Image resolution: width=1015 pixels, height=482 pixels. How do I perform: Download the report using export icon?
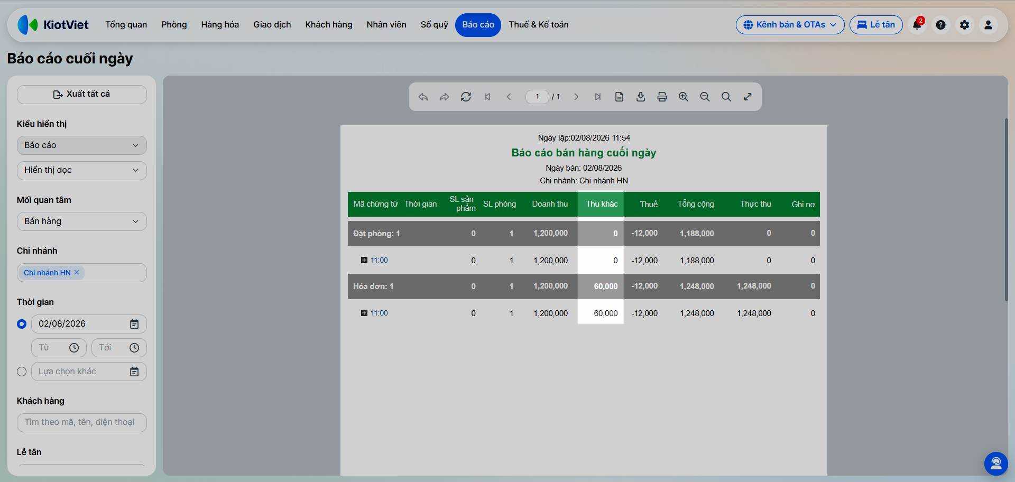(641, 97)
